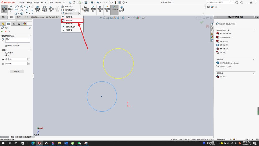
Task: Open the PropertyManager tab icon
Action: 8,24
